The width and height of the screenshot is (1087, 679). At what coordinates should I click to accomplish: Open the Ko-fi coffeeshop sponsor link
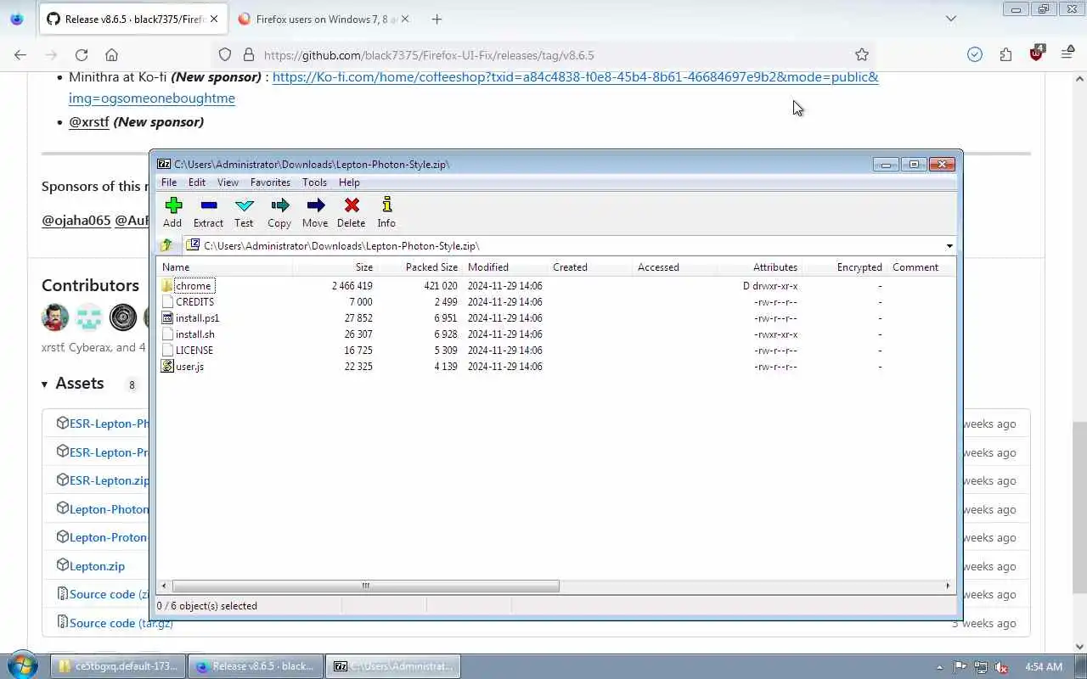point(474,87)
